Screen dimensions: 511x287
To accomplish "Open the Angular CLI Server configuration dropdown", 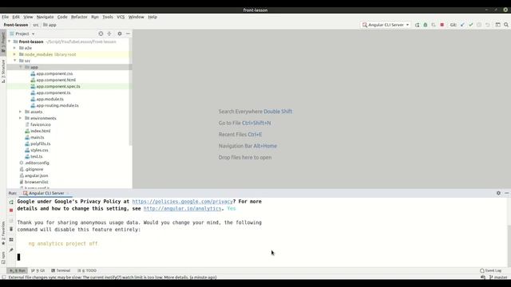I will click(x=386, y=25).
